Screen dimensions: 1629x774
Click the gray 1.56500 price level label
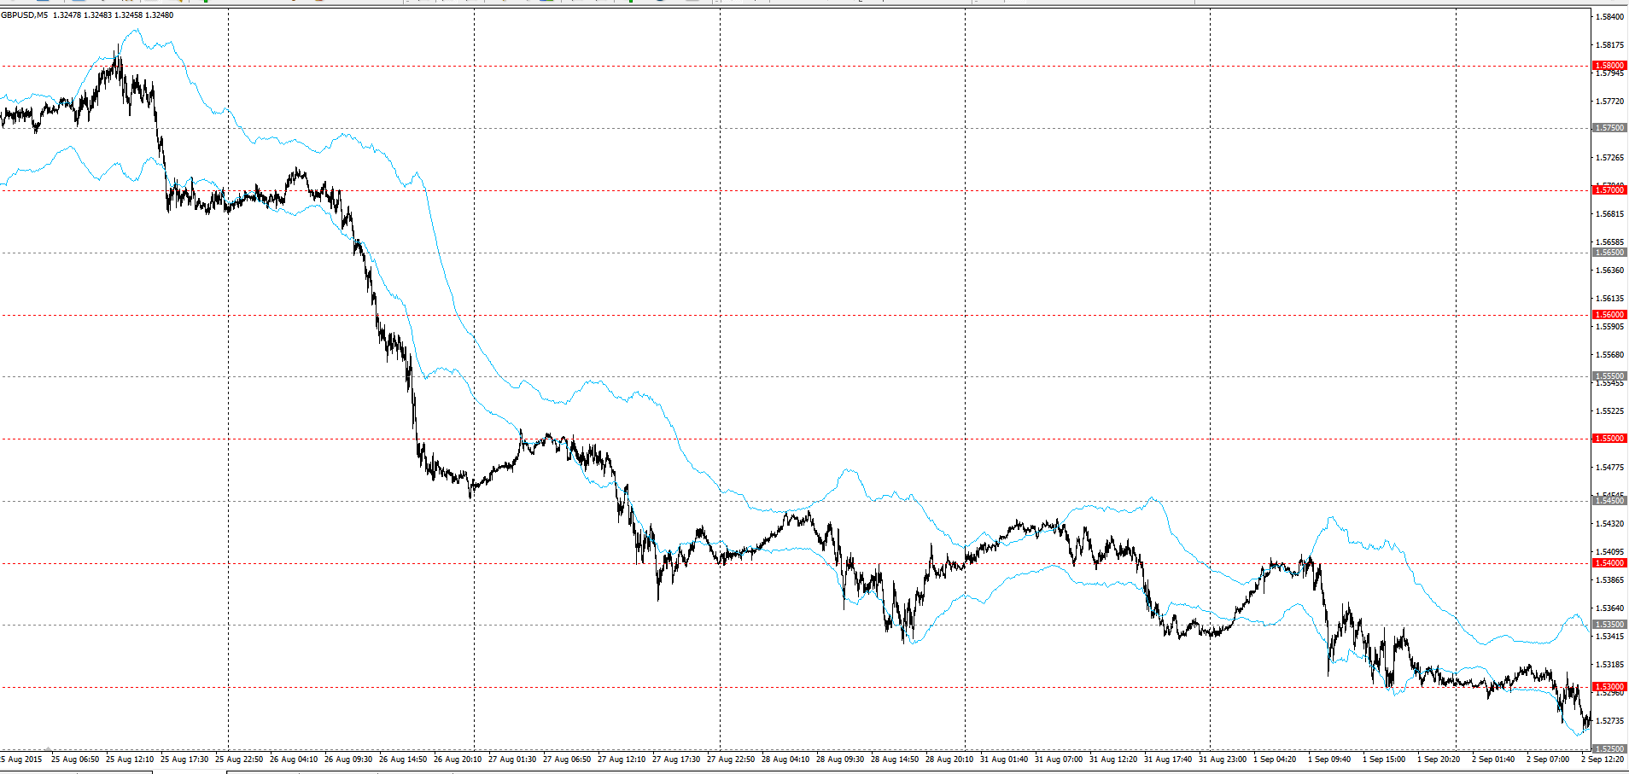tap(1609, 253)
